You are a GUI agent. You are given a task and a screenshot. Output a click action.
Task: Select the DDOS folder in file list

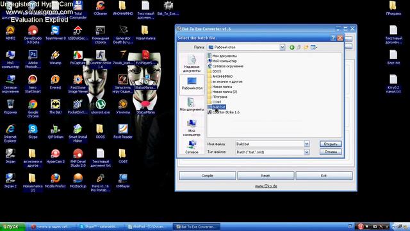pos(215,71)
